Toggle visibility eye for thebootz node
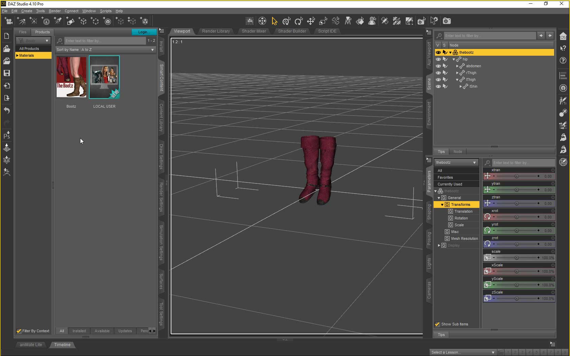 point(438,52)
